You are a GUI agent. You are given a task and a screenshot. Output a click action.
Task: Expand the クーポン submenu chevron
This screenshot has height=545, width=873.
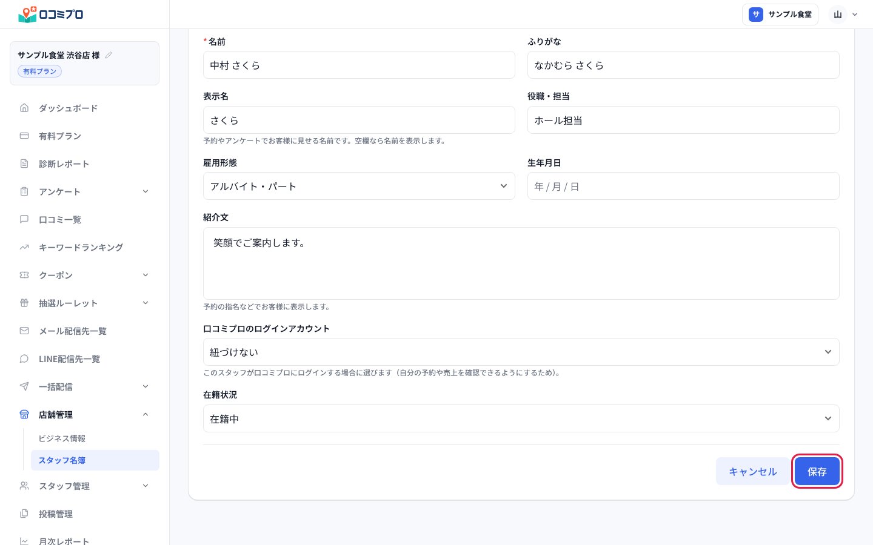tap(145, 275)
